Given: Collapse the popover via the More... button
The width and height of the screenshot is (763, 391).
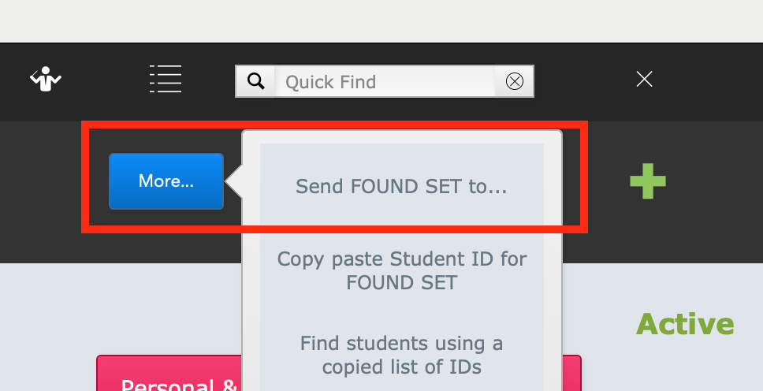Looking at the screenshot, I should tap(166, 181).
